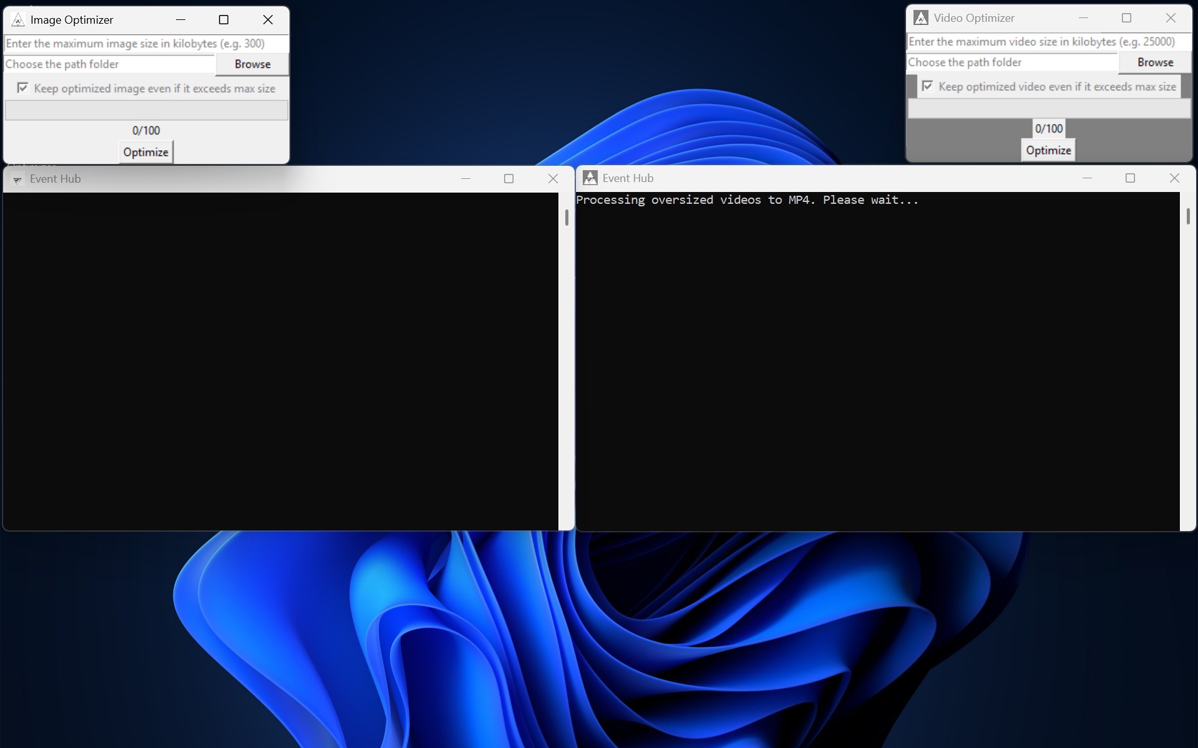Screen dimensions: 1198x748
Task: Minimize the Video Optimizer window
Action: pyautogui.click(x=1083, y=18)
